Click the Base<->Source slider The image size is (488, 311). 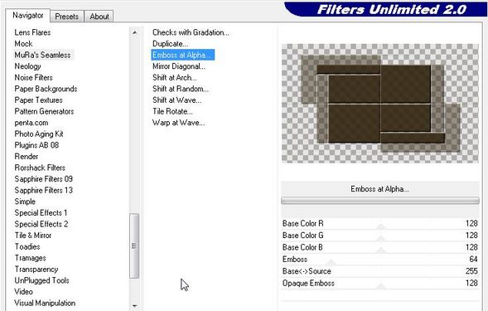point(379,271)
